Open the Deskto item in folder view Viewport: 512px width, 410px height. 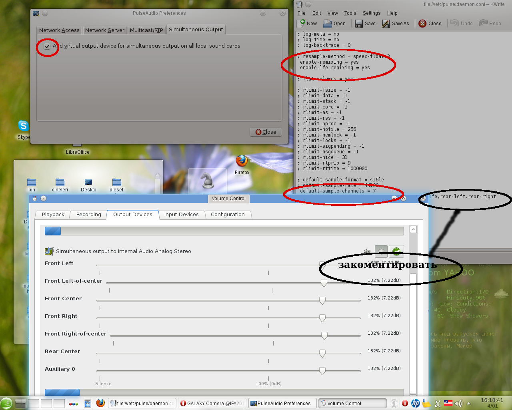[x=88, y=185]
